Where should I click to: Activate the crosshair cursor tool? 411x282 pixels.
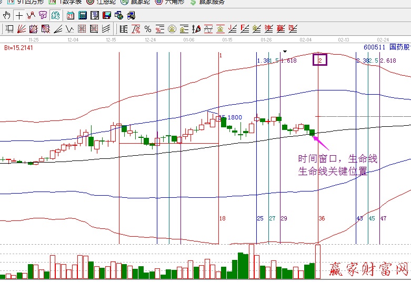20,15
